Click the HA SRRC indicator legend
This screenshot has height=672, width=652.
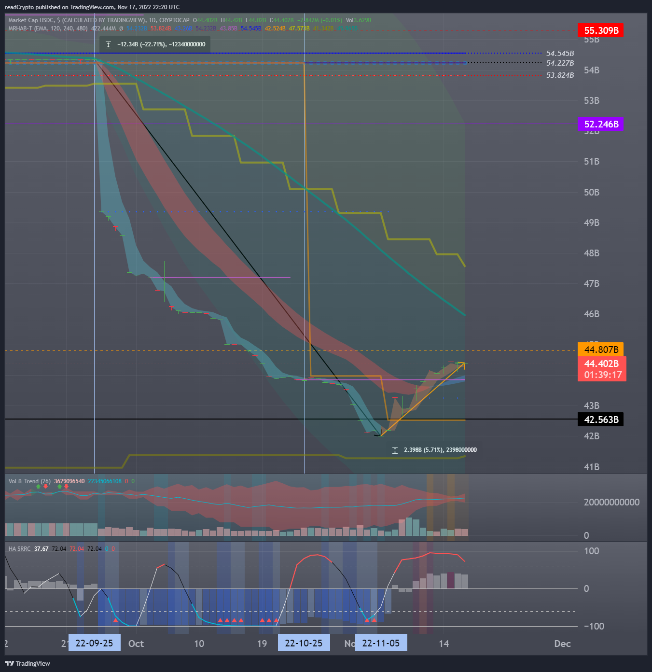(19, 549)
